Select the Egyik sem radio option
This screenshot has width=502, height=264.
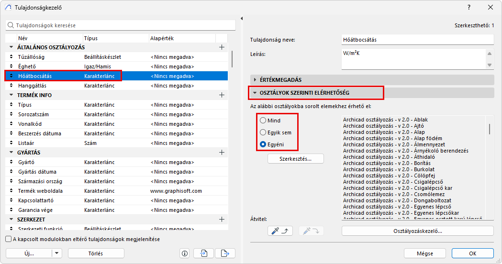click(x=263, y=132)
